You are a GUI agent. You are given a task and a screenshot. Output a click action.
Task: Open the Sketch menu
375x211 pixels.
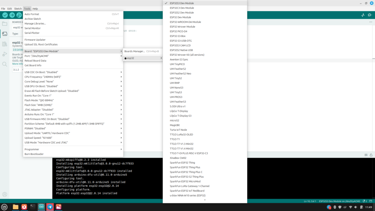pyautogui.click(x=18, y=9)
